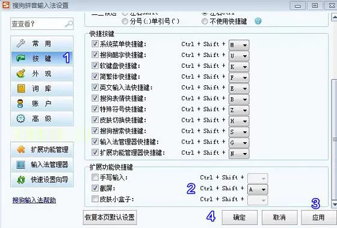Click the 确定 button

(240, 217)
